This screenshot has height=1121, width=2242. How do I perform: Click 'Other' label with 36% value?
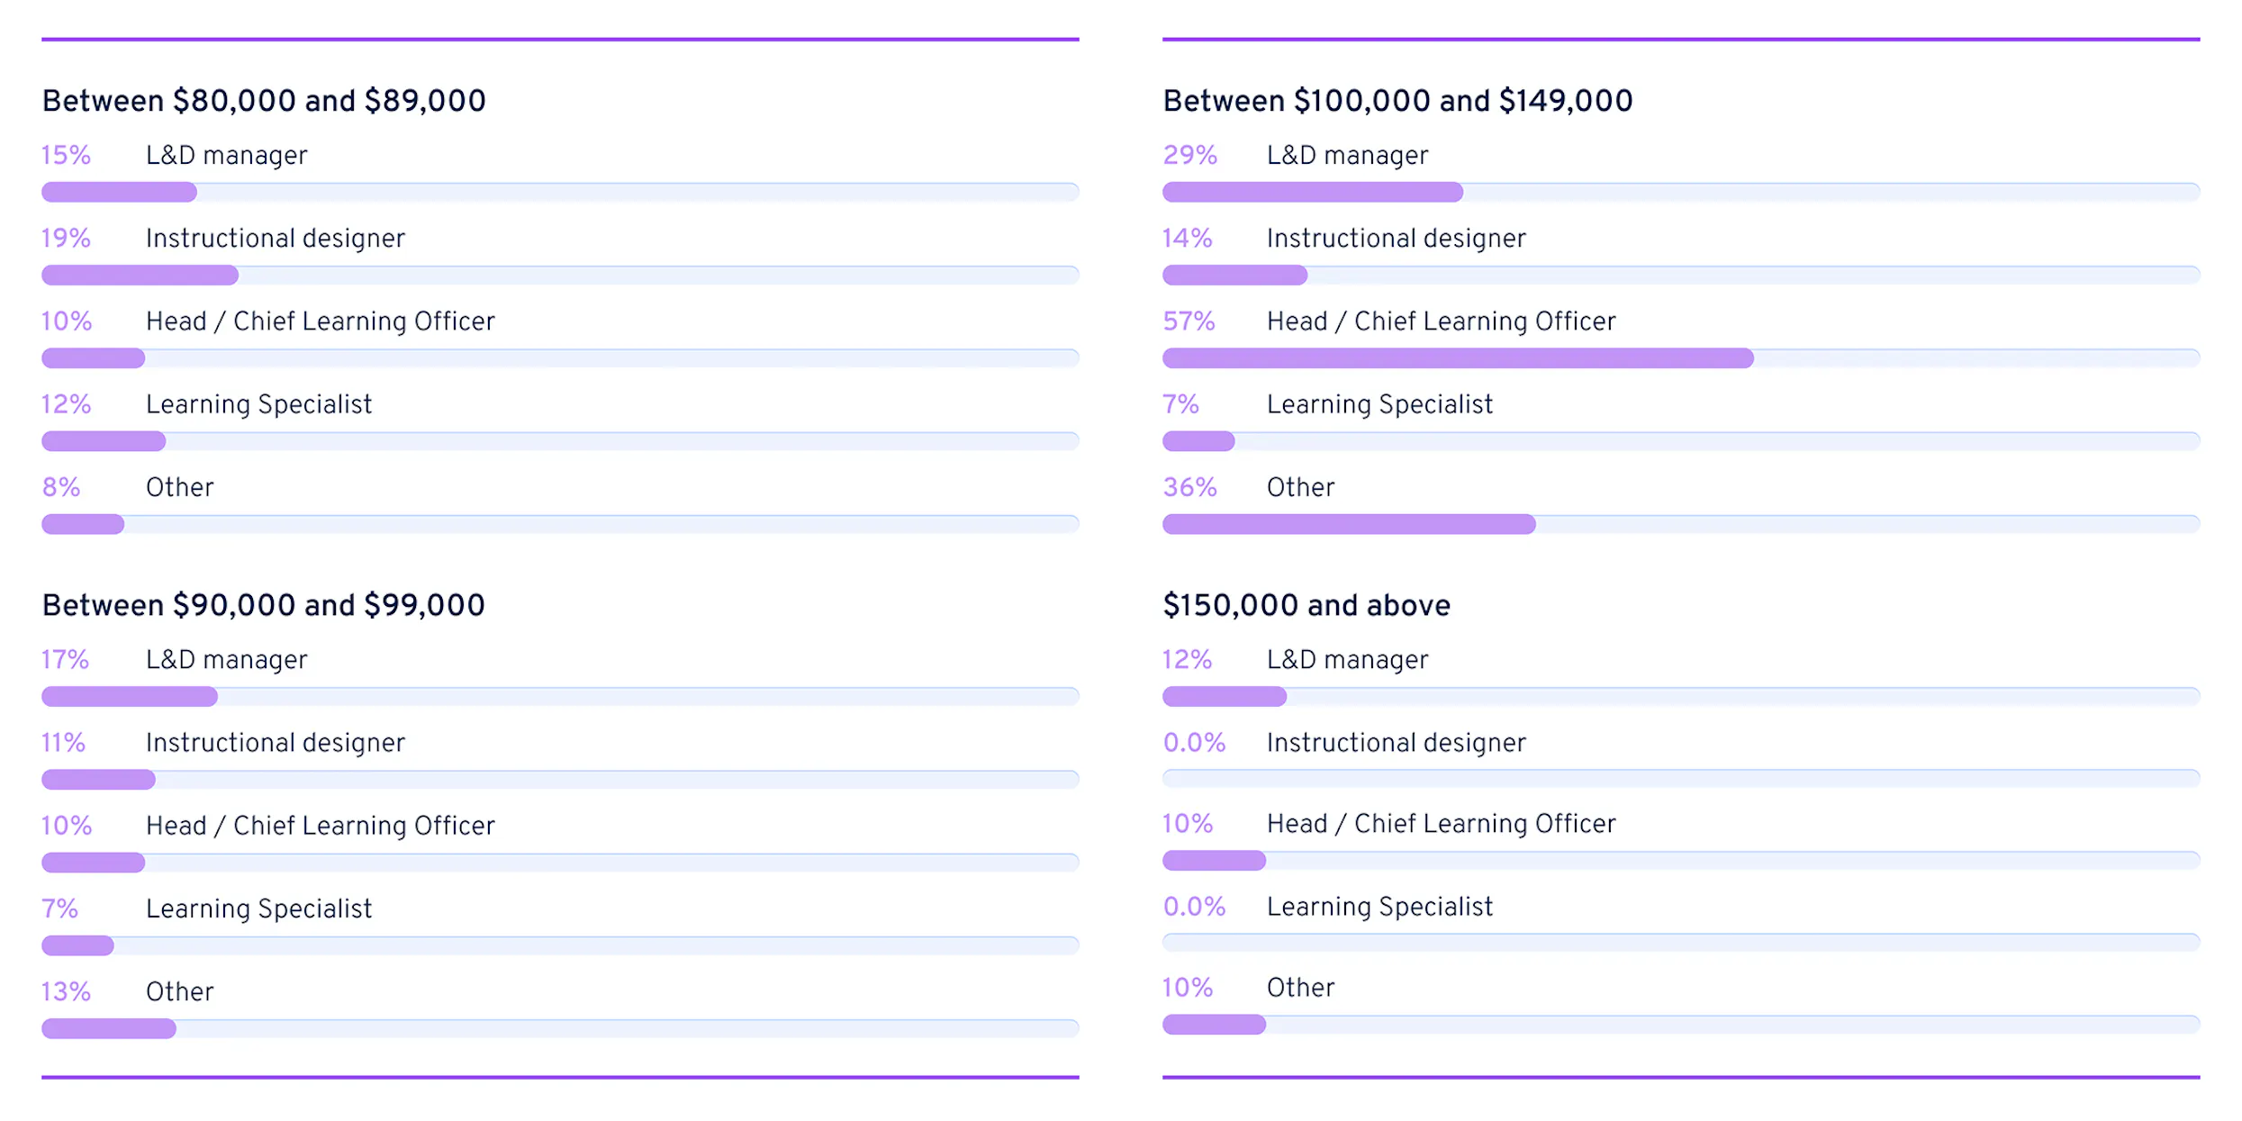click(x=1301, y=487)
